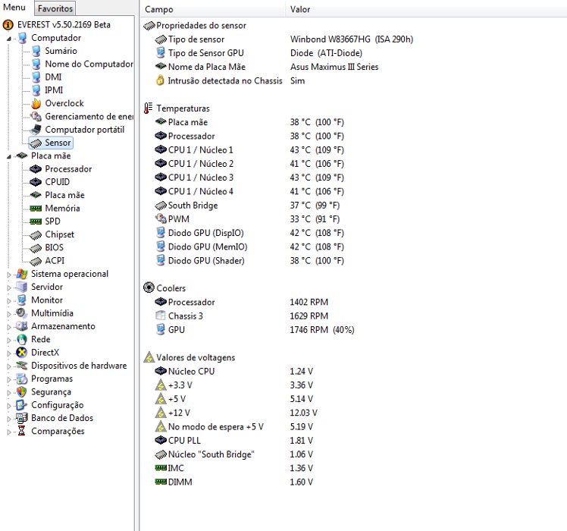Select the Segurança shield icon

click(22, 392)
